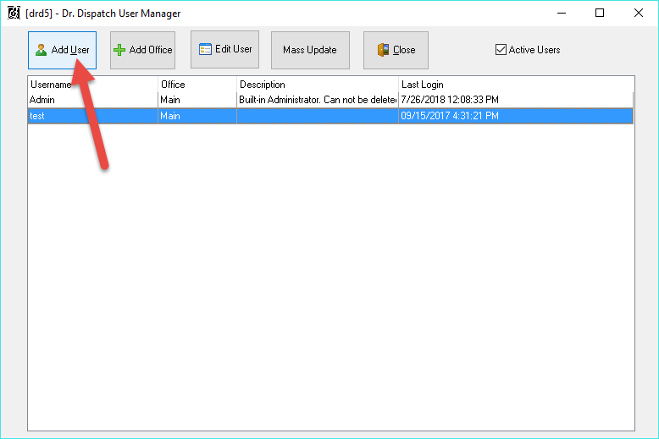Click the Add Office button
The height and width of the screenshot is (439, 659).
pyautogui.click(x=142, y=50)
